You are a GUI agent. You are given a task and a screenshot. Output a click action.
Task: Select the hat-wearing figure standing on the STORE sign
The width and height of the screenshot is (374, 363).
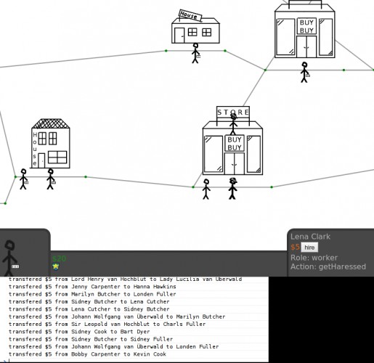click(233, 124)
